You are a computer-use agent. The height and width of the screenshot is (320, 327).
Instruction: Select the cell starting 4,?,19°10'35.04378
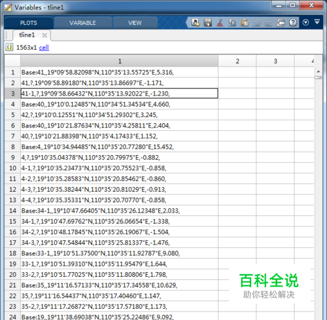120,158
